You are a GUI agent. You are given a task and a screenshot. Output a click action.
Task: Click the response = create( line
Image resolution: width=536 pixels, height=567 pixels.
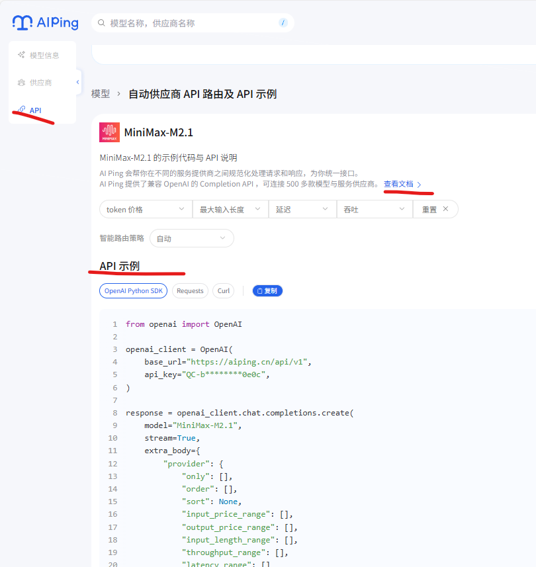pos(240,413)
